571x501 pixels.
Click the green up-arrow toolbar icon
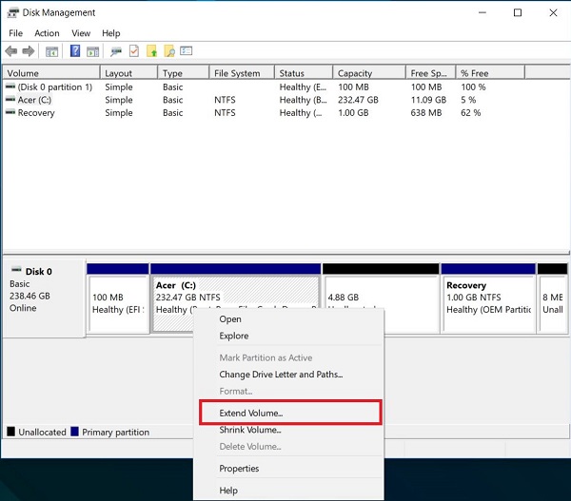[x=151, y=51]
